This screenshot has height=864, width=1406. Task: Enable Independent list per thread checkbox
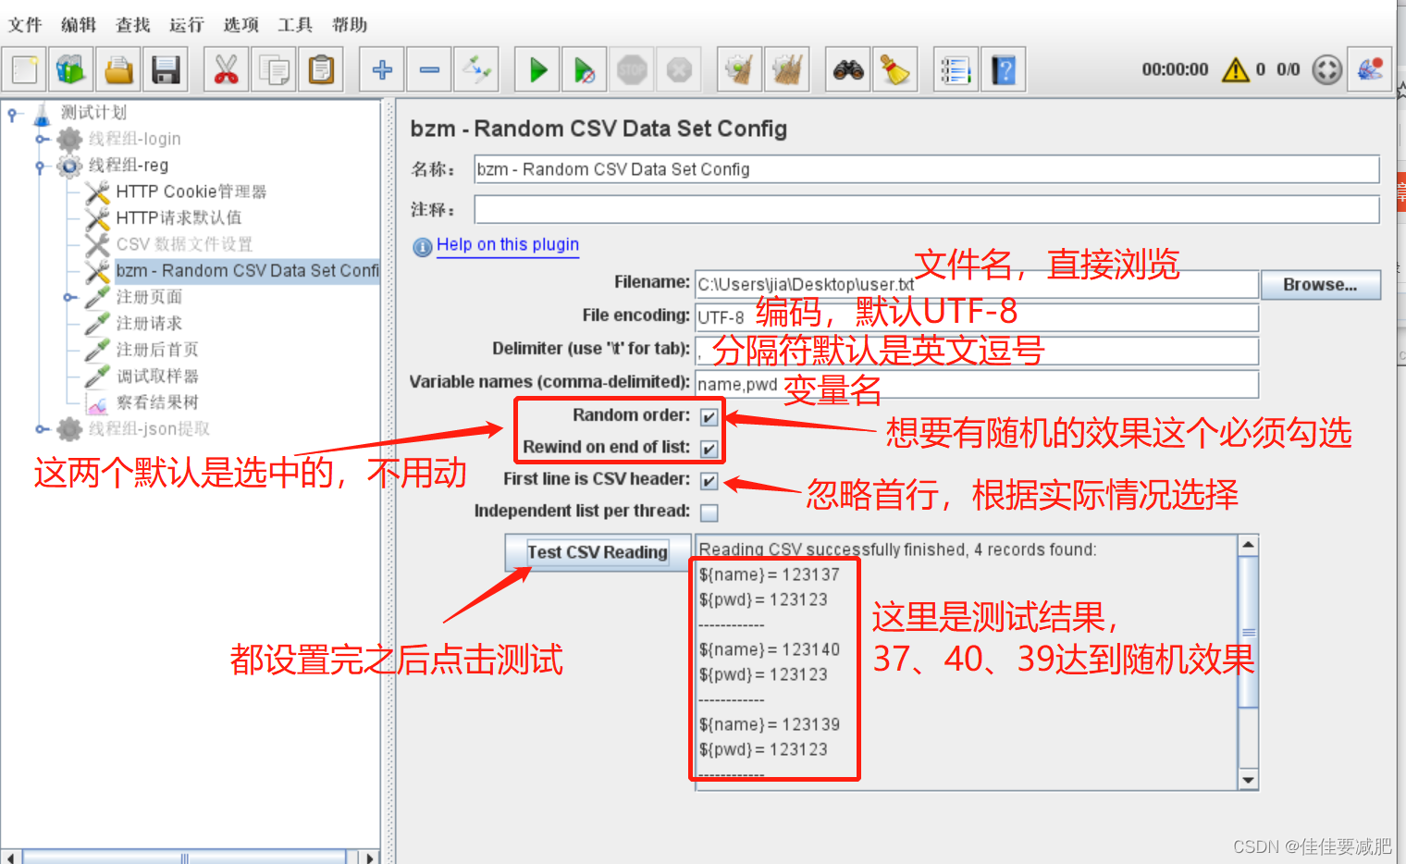click(709, 512)
